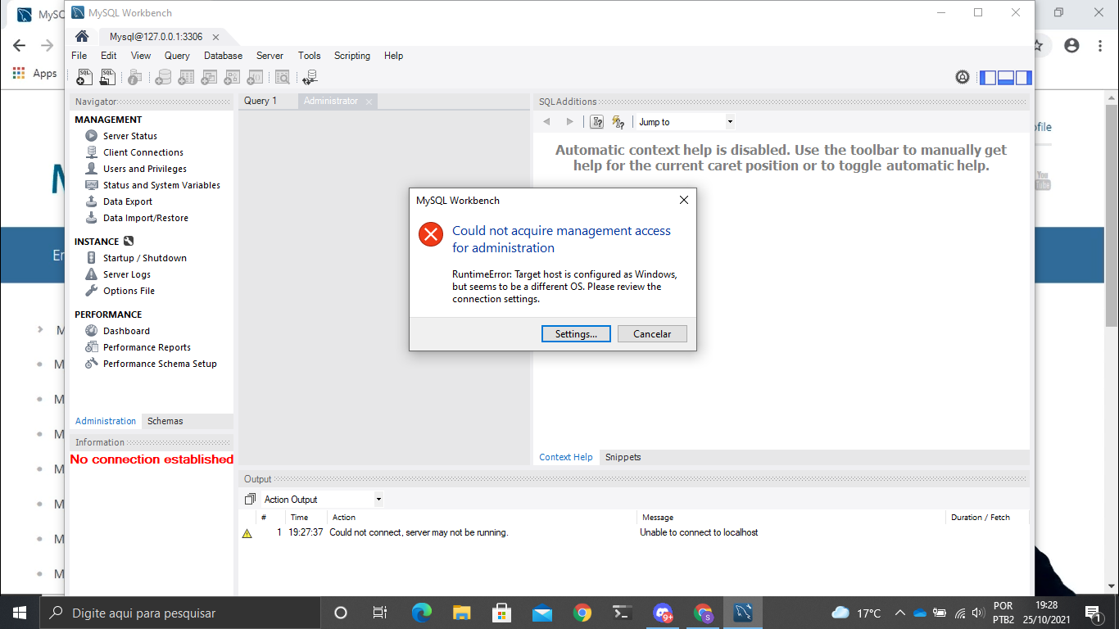Select the Context Help tab
This screenshot has width=1119, height=629.
coord(566,457)
